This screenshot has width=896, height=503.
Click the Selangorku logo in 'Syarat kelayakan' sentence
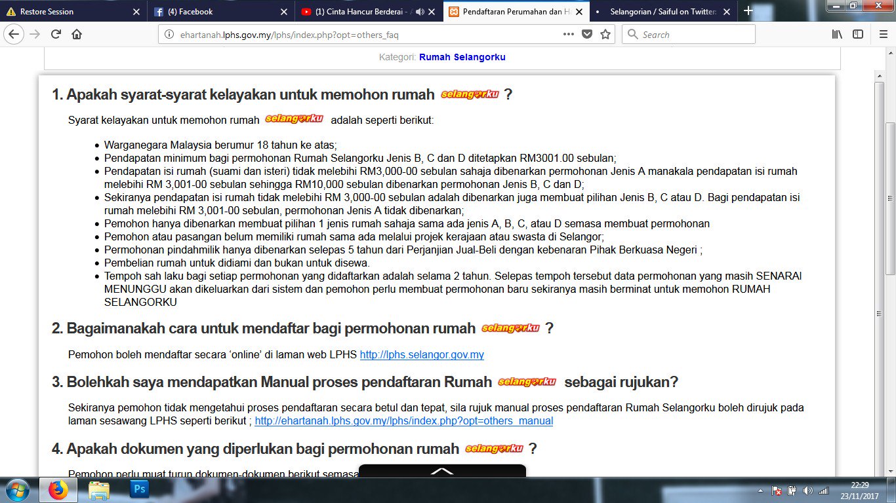295,119
